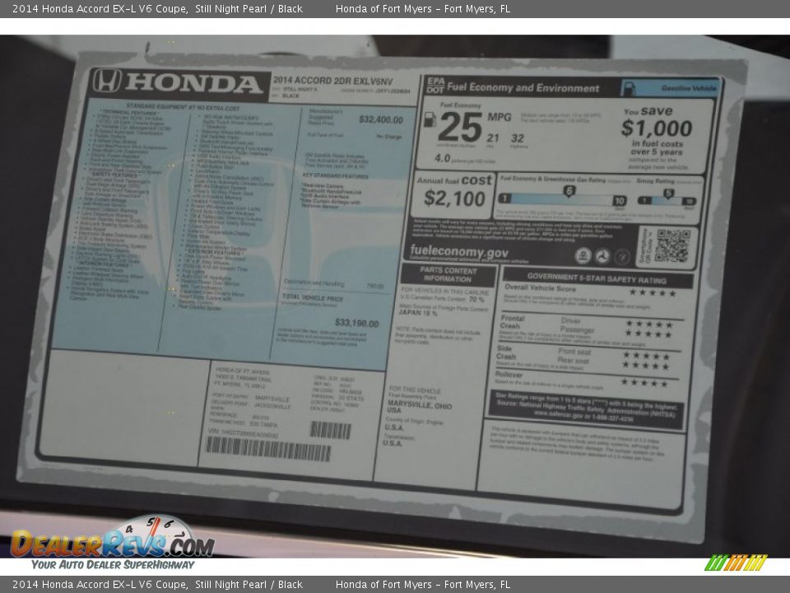This screenshot has width=790, height=593.
Task: Click the gas pump icon on the Gasoline Vehicle banner
Action: (631, 86)
